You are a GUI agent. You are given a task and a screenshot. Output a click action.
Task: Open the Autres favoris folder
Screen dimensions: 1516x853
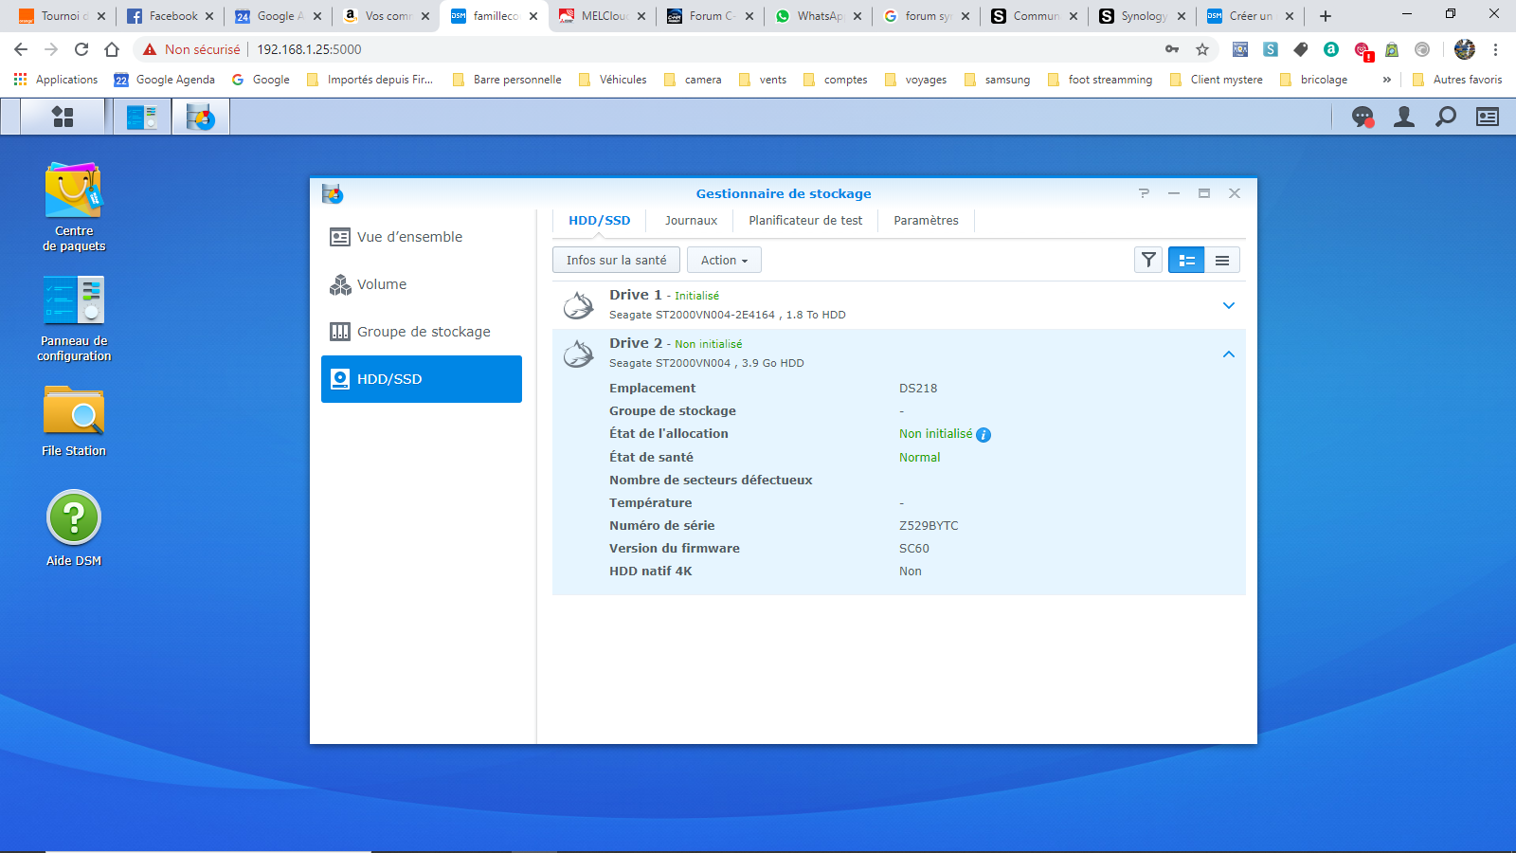coord(1457,80)
